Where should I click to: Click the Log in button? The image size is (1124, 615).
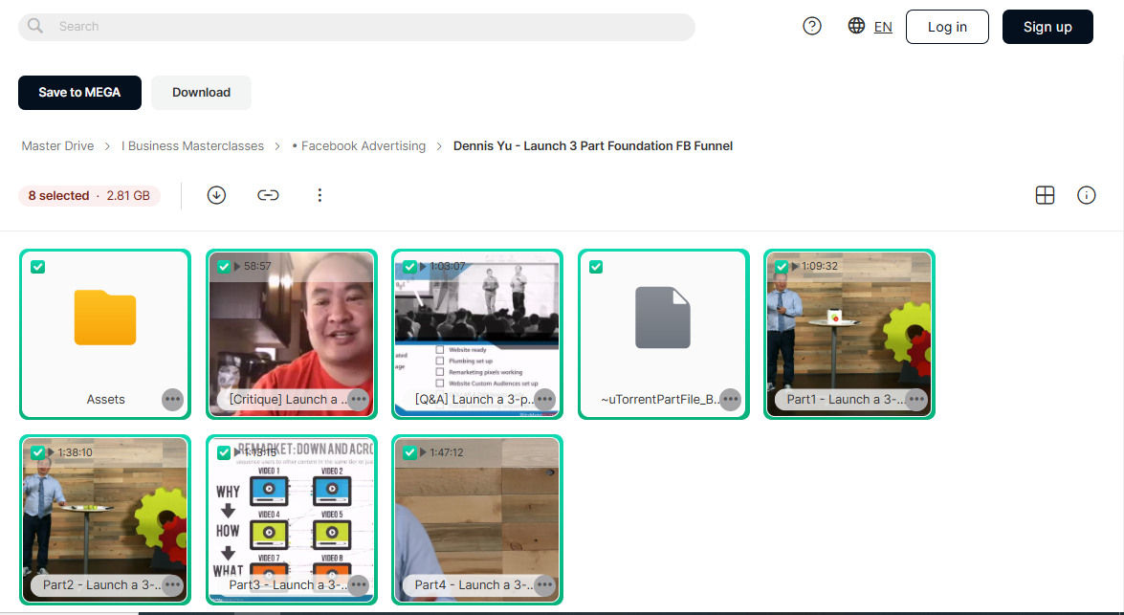pos(947,27)
